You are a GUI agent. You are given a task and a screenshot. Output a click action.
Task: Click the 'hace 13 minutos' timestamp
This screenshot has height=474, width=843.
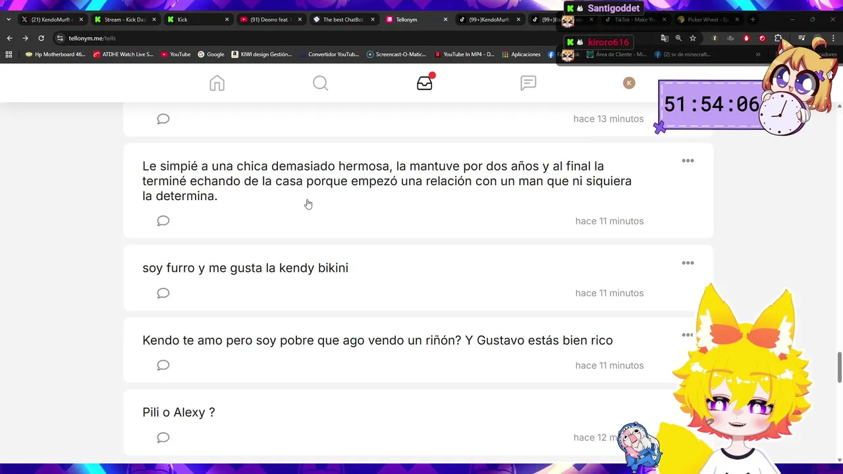click(x=609, y=119)
